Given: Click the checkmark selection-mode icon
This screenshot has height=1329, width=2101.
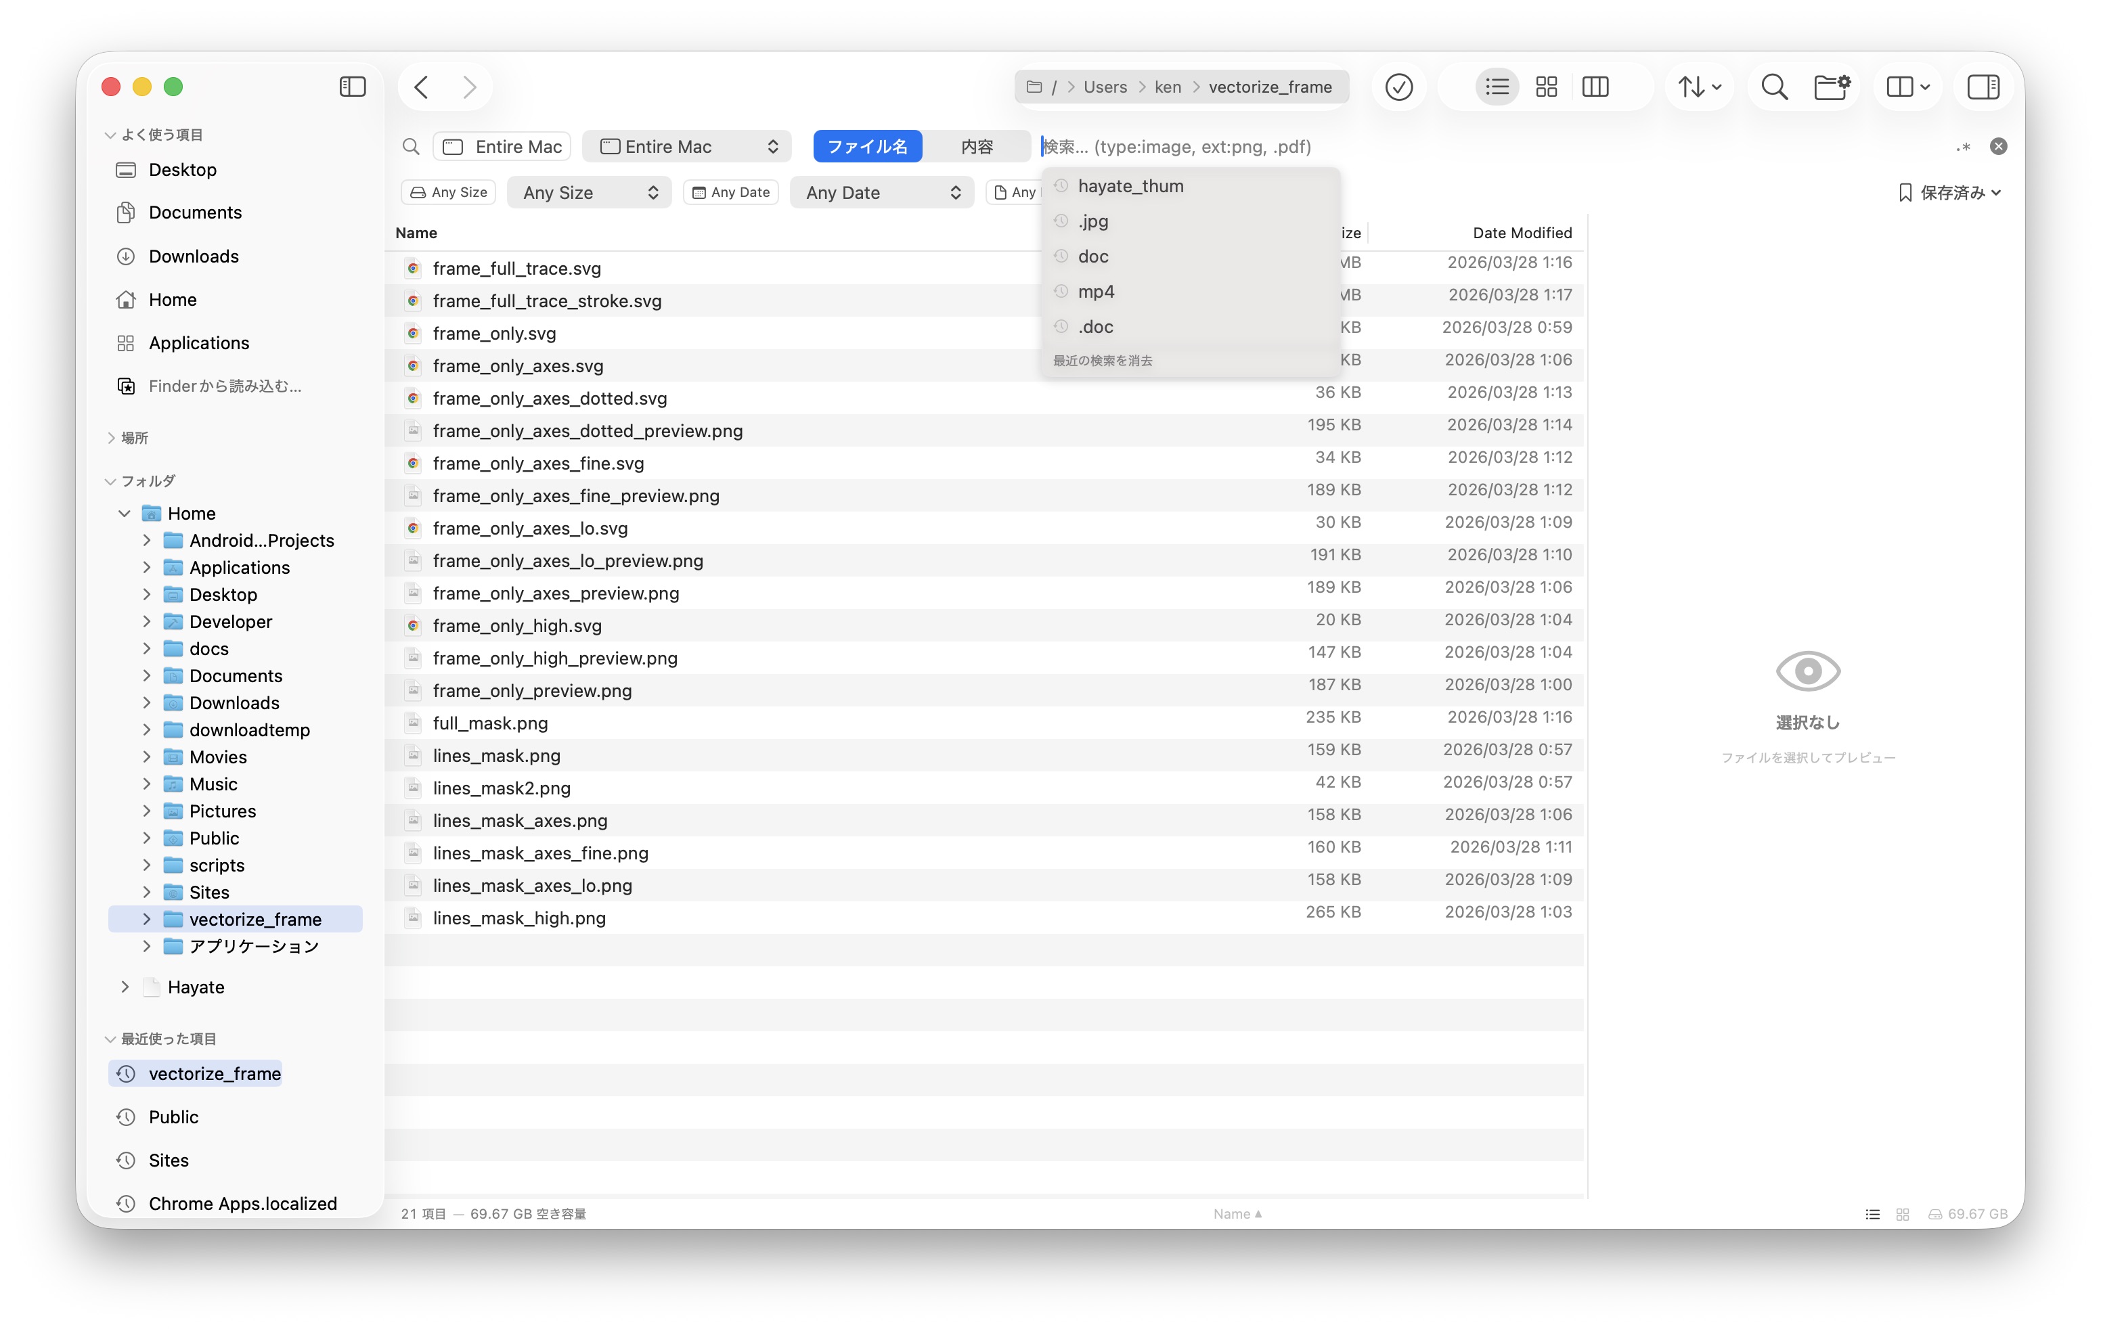Looking at the screenshot, I should pos(1398,87).
